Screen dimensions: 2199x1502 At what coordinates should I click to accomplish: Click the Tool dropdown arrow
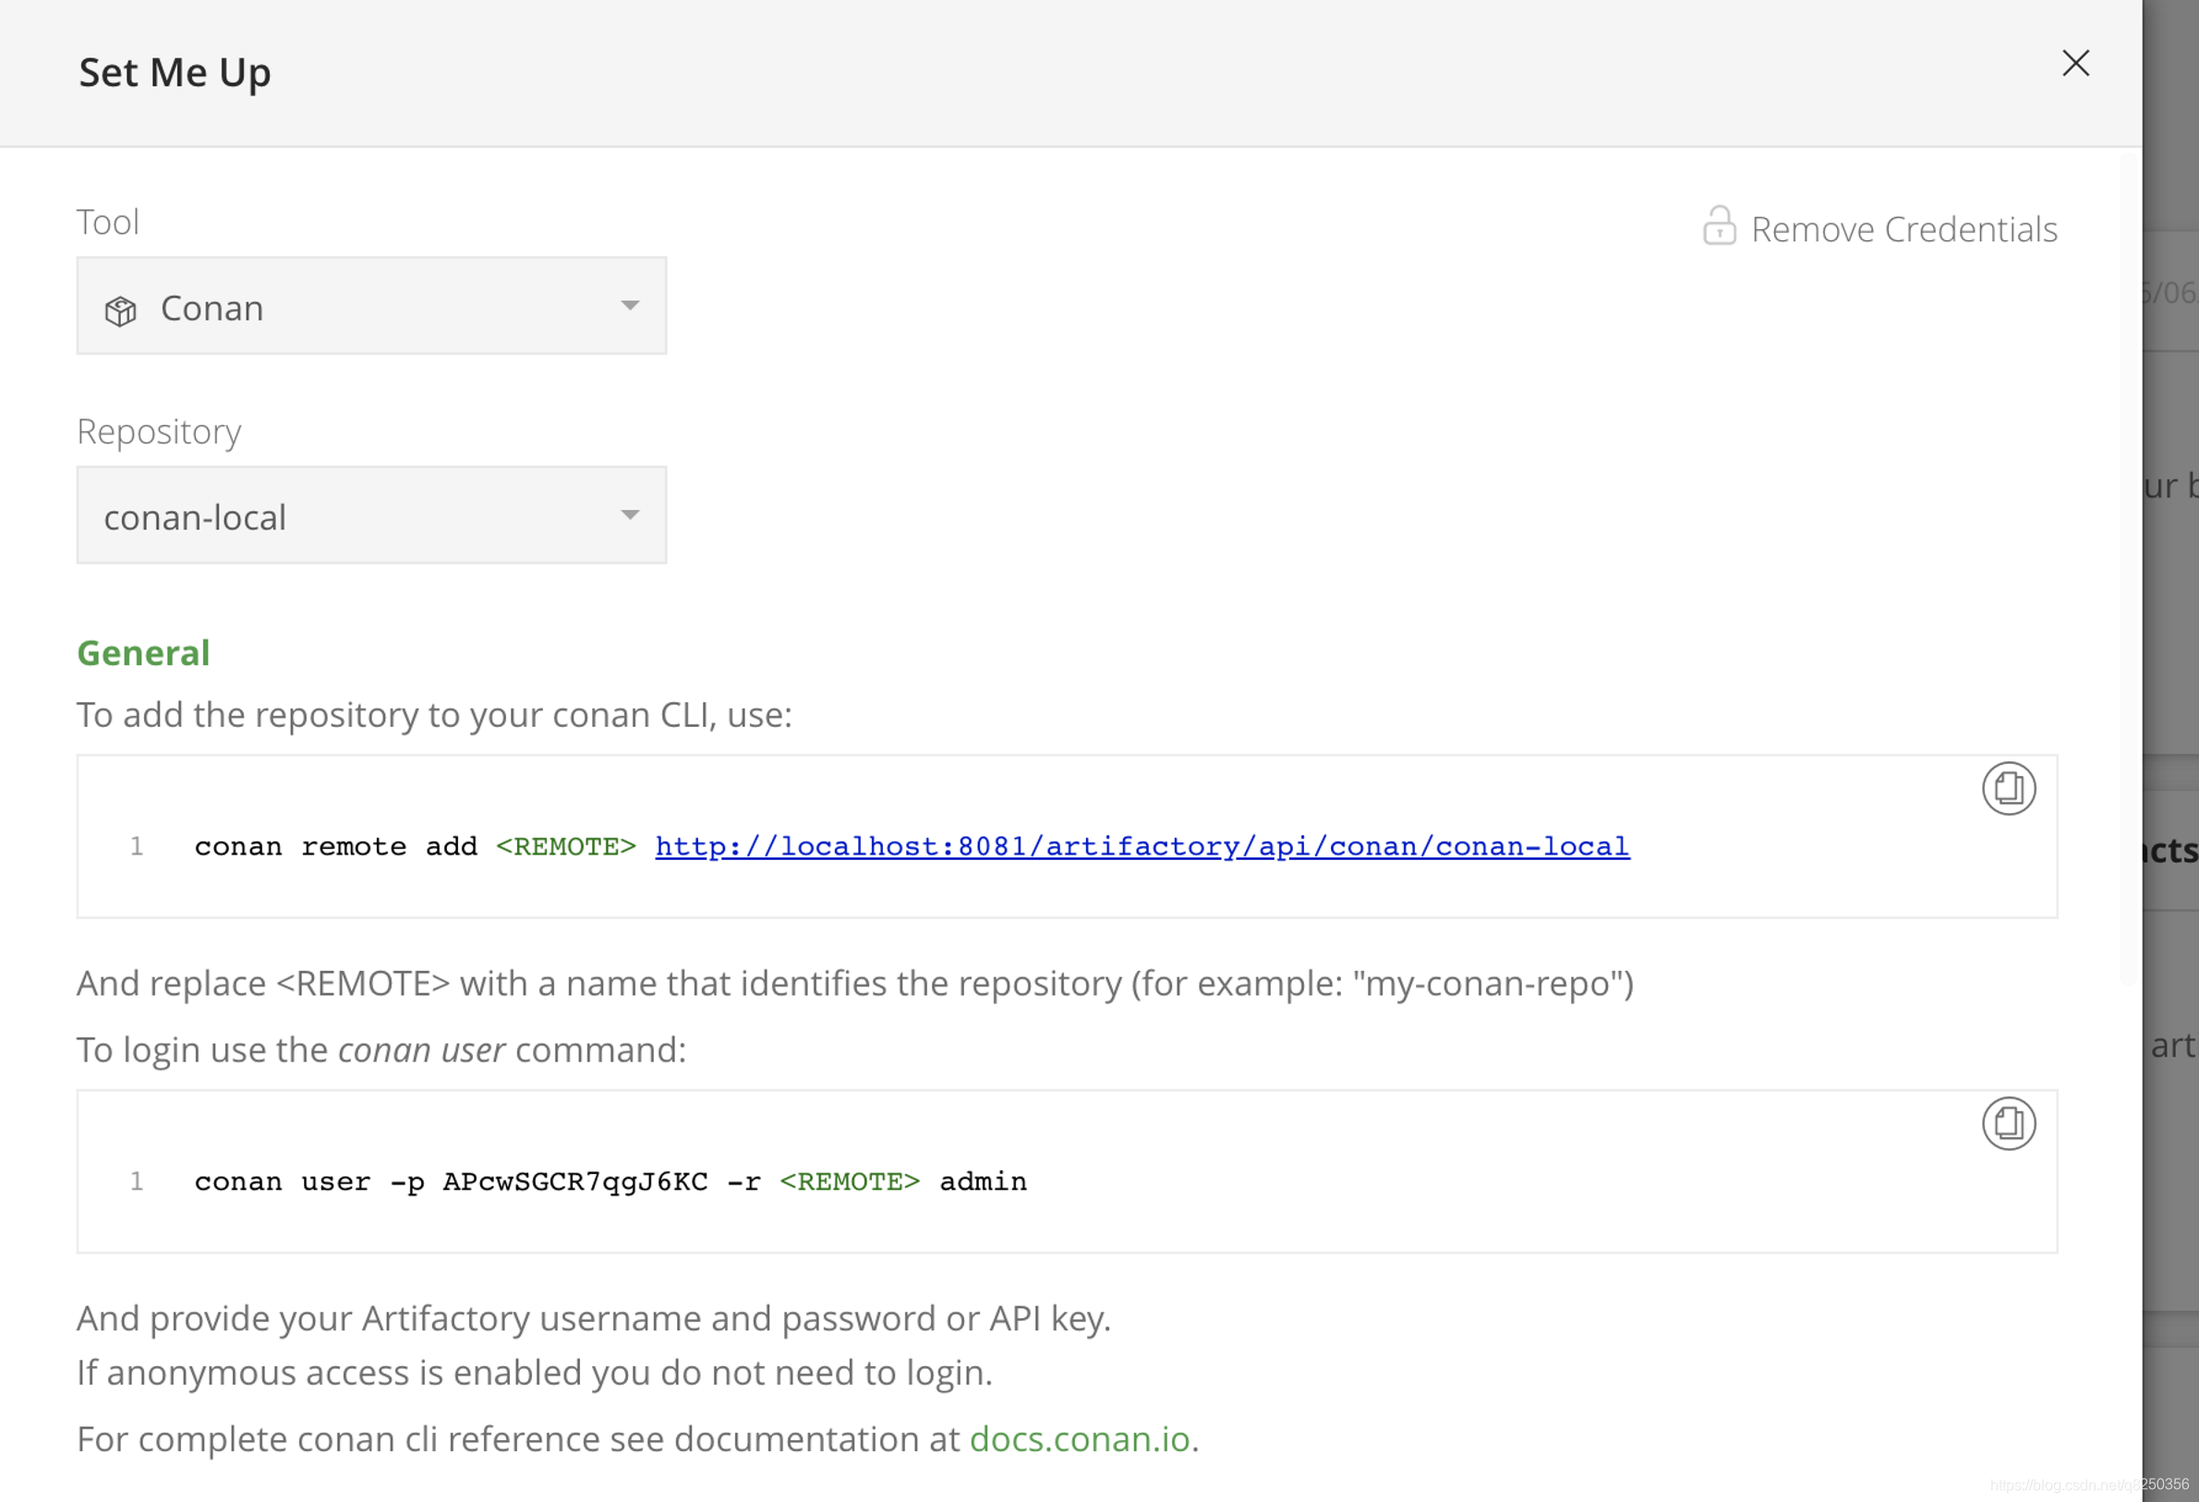[x=630, y=306]
